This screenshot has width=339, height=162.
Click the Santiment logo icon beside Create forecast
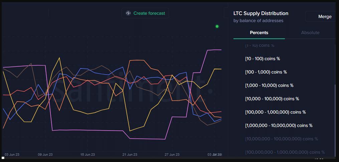click(128, 13)
